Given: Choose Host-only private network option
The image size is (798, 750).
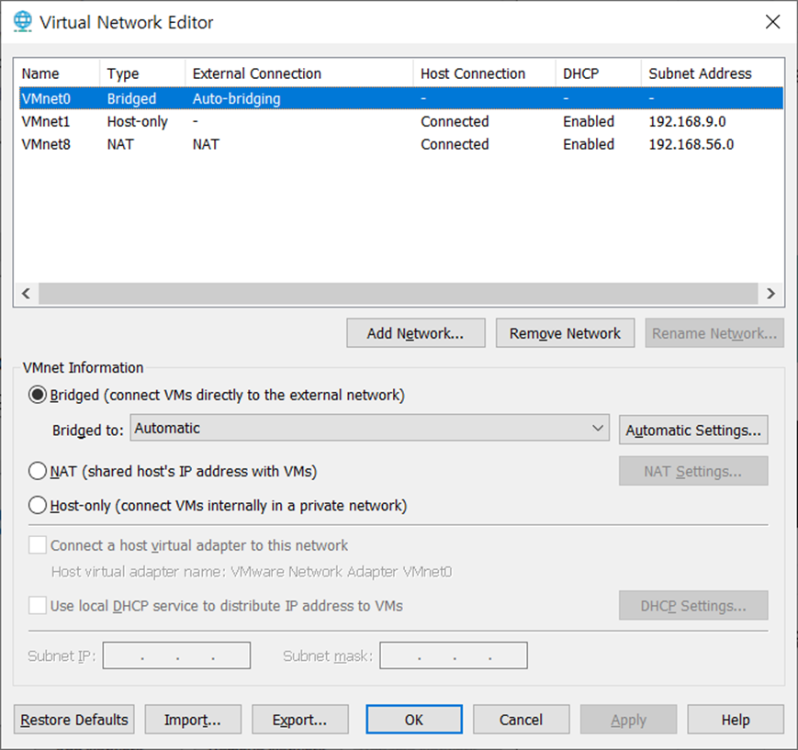Looking at the screenshot, I should tap(38, 506).
